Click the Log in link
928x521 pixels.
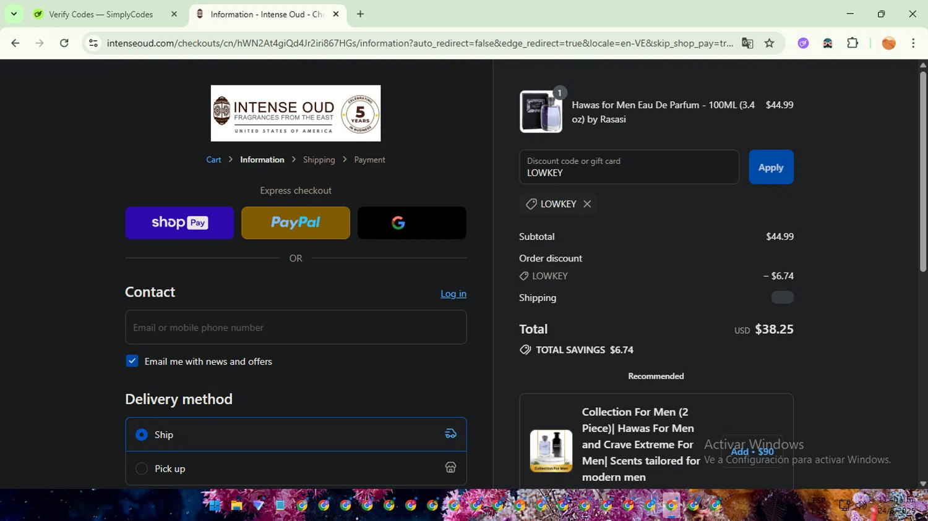[x=453, y=294]
